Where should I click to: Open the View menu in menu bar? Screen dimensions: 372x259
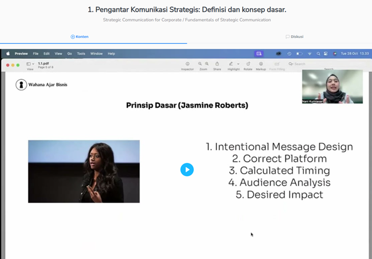59,53
